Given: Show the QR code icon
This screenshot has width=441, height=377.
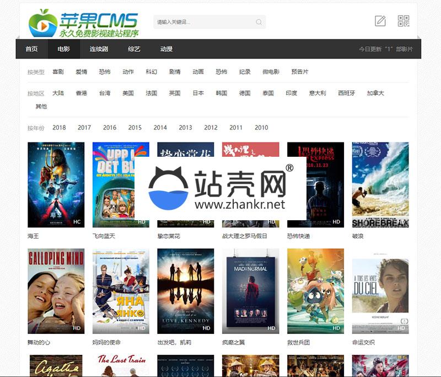Looking at the screenshot, I should click(x=404, y=21).
